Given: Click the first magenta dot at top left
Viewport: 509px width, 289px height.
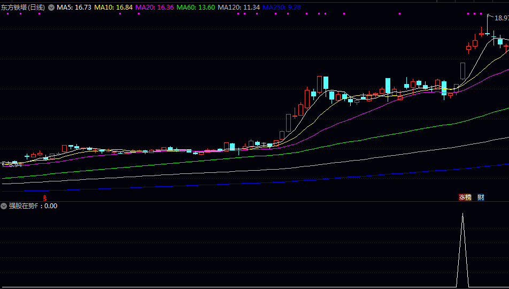Looking at the screenshot, I should [x=7, y=14].
